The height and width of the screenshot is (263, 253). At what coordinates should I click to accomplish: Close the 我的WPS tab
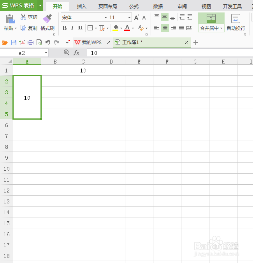pos(109,42)
